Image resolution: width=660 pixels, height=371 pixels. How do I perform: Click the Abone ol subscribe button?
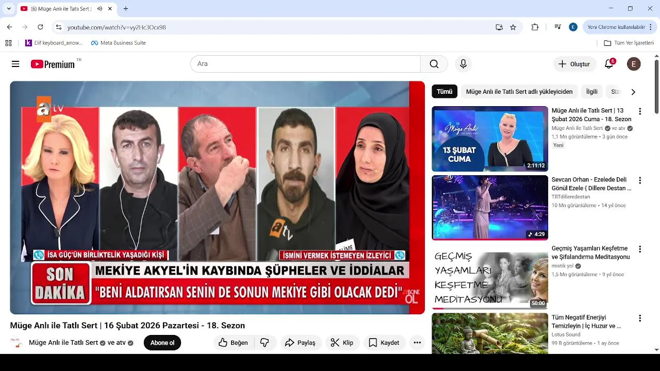click(162, 343)
